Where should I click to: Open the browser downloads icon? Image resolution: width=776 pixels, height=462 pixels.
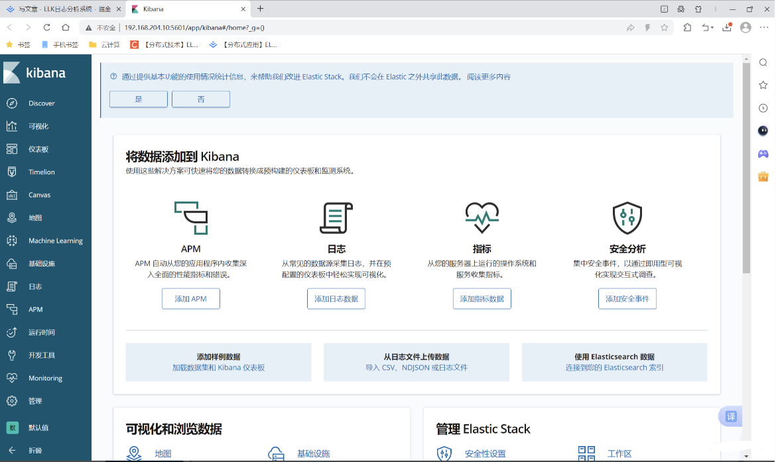(727, 28)
